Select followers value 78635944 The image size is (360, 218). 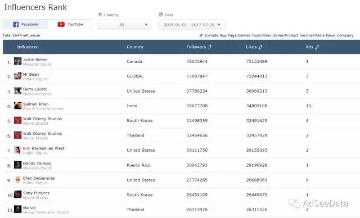click(x=197, y=61)
